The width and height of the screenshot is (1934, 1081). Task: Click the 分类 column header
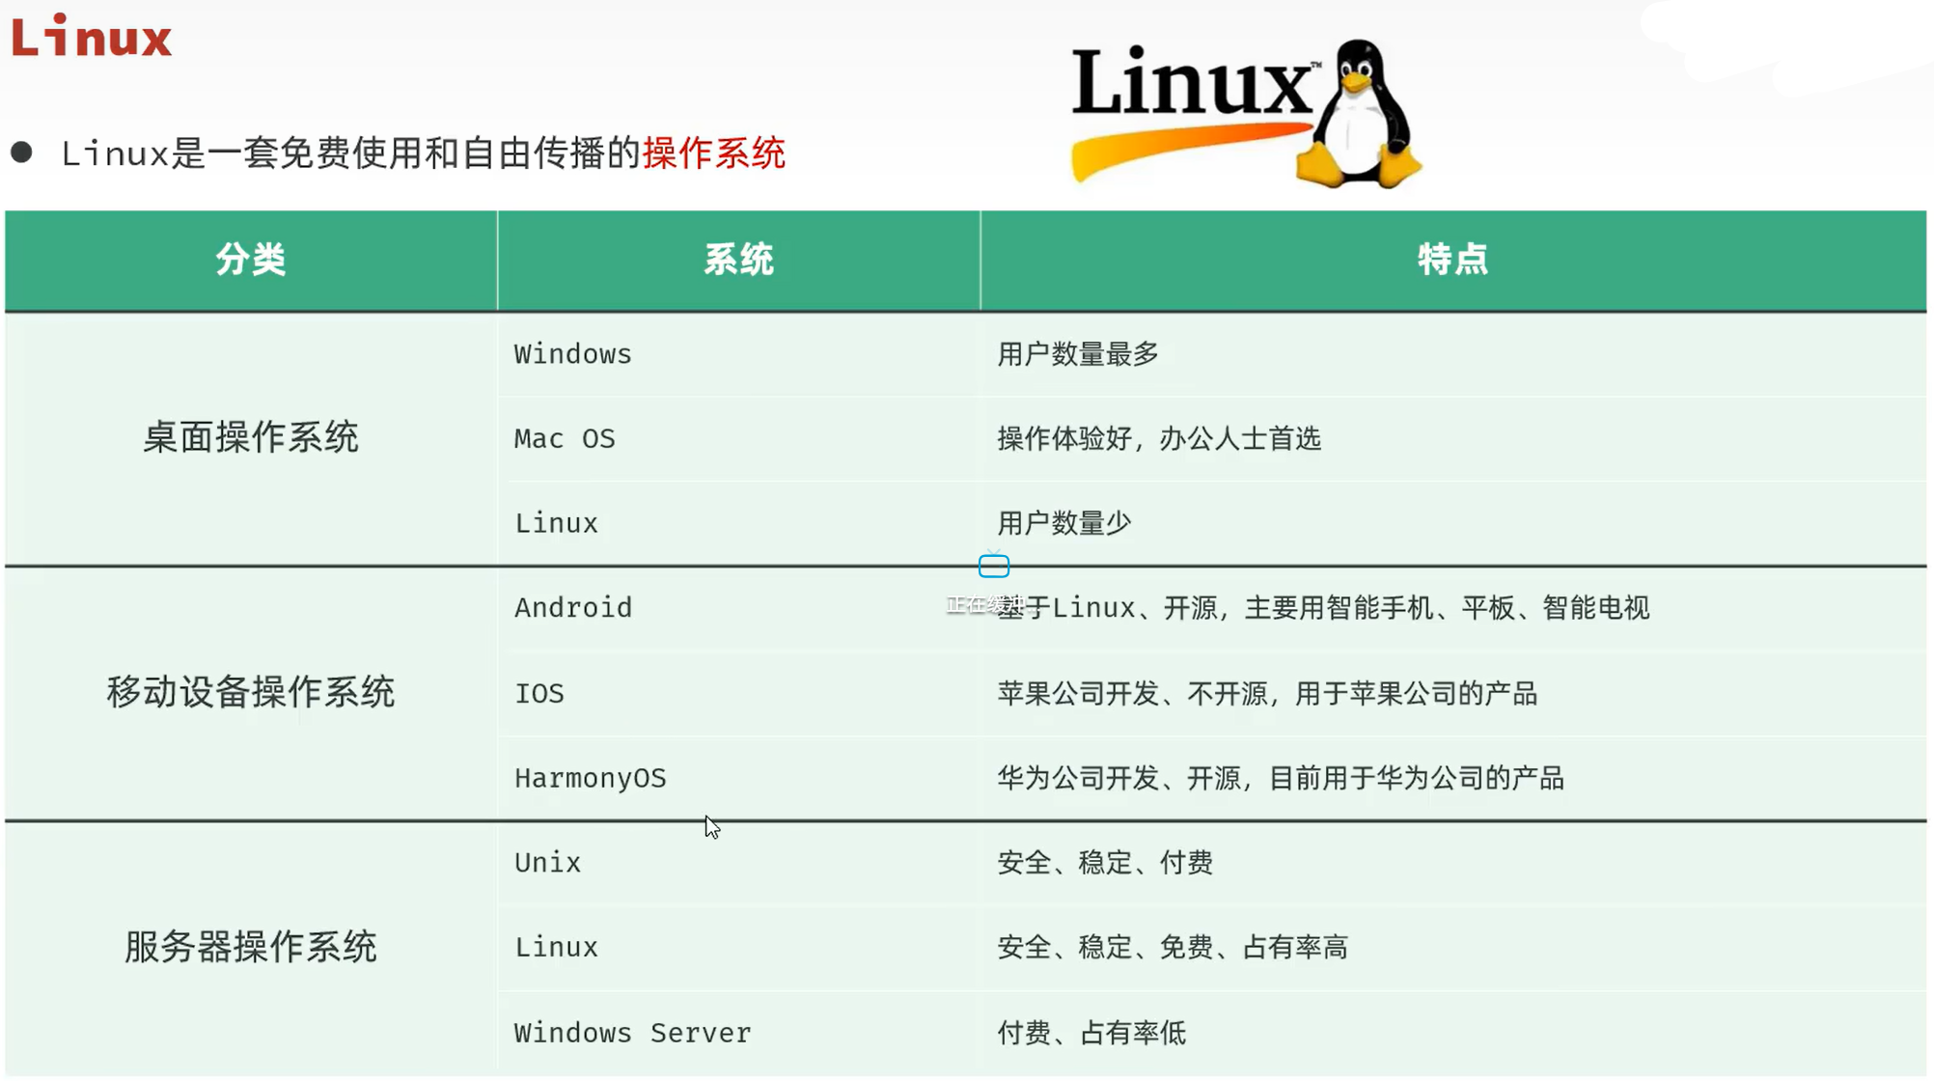tap(251, 260)
